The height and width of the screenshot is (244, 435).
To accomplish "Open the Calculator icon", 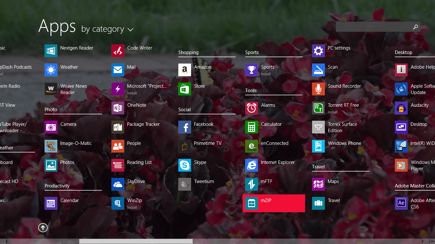I will click(x=252, y=127).
